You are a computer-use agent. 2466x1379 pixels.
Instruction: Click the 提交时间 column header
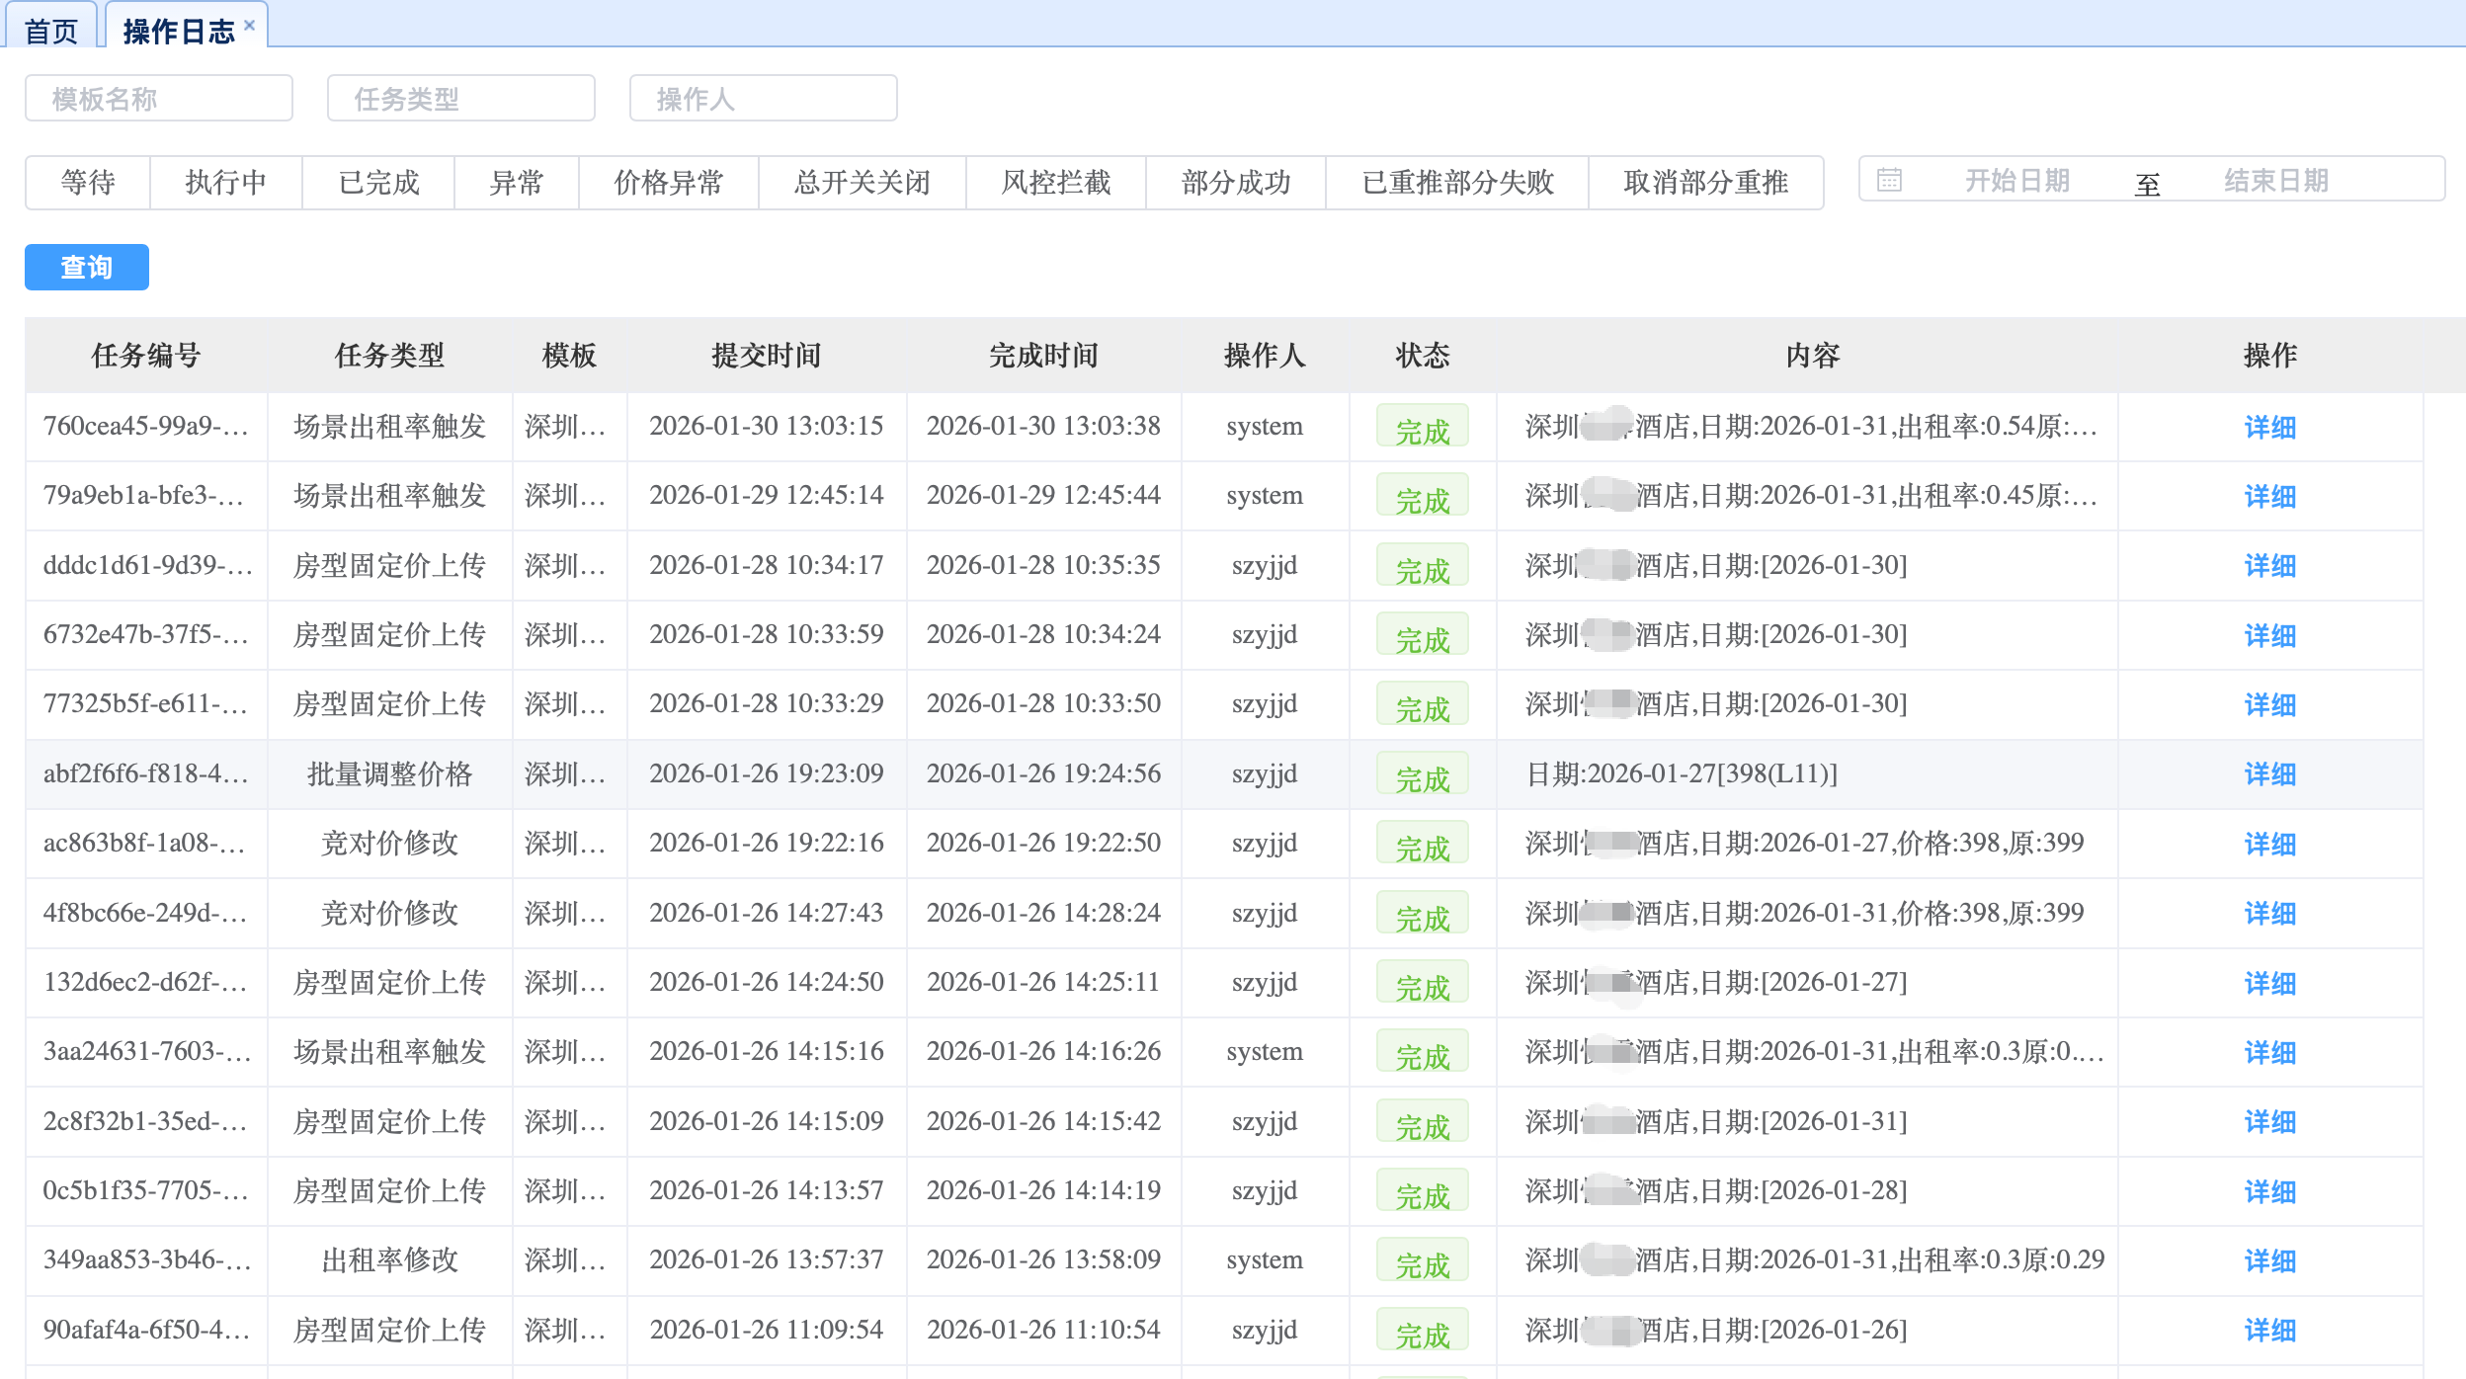coord(766,356)
